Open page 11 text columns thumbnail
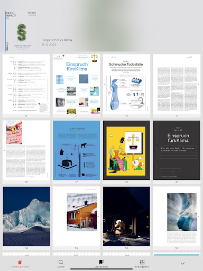The width and height of the screenshot is (203, 271). pos(177,84)
